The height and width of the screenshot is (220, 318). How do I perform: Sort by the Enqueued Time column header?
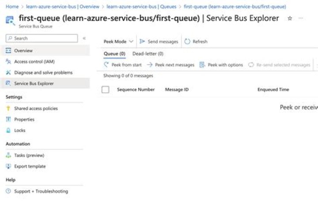[273, 89]
